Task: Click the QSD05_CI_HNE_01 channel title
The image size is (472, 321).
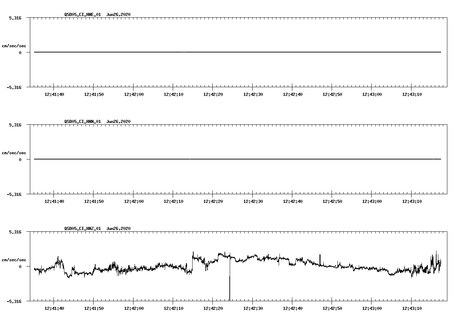Action: (83, 15)
